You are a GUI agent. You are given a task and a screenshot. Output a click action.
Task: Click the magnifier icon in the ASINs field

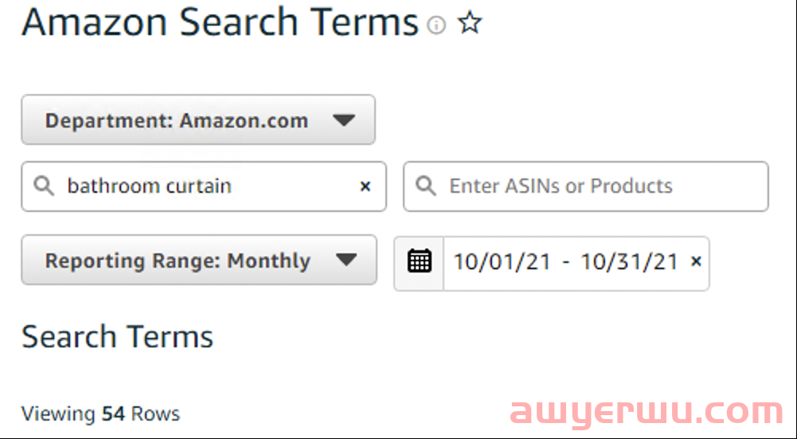(426, 186)
